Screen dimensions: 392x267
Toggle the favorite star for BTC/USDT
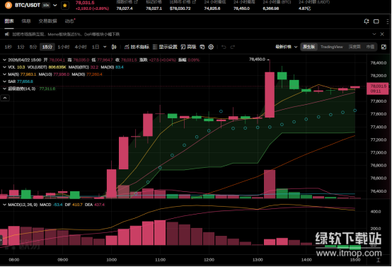(65, 5)
